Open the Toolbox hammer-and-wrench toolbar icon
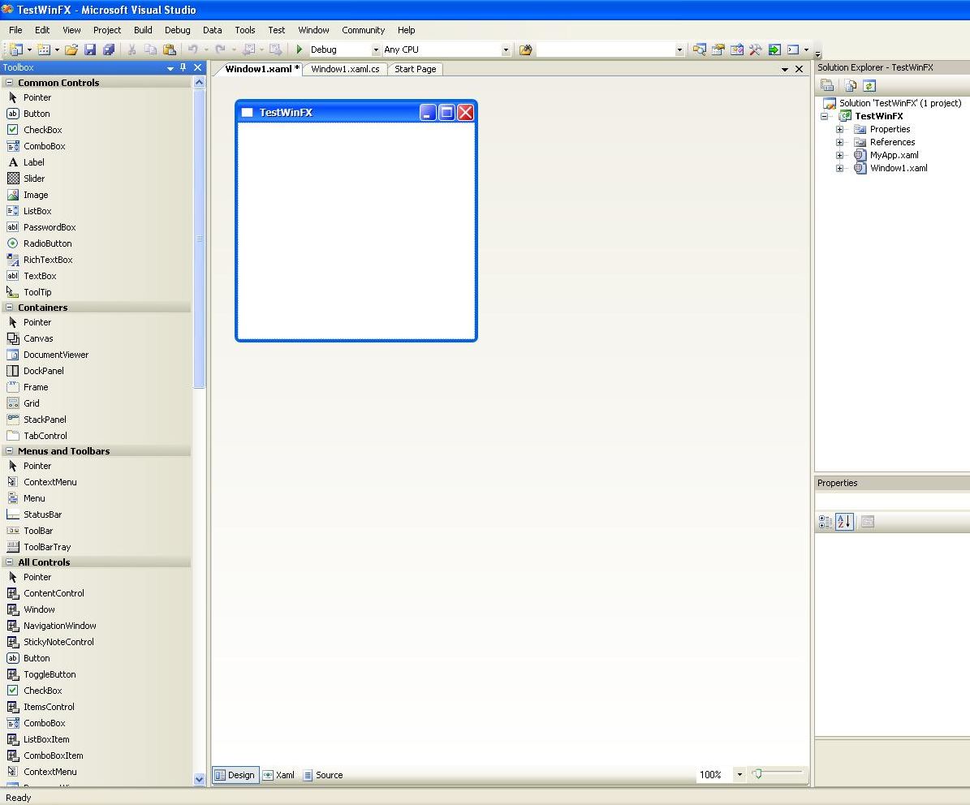Viewport: 970px width, 805px height. 756,50
